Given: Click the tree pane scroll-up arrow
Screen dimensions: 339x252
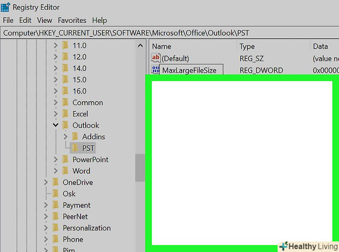Looking at the screenshot, I should click(x=140, y=46).
